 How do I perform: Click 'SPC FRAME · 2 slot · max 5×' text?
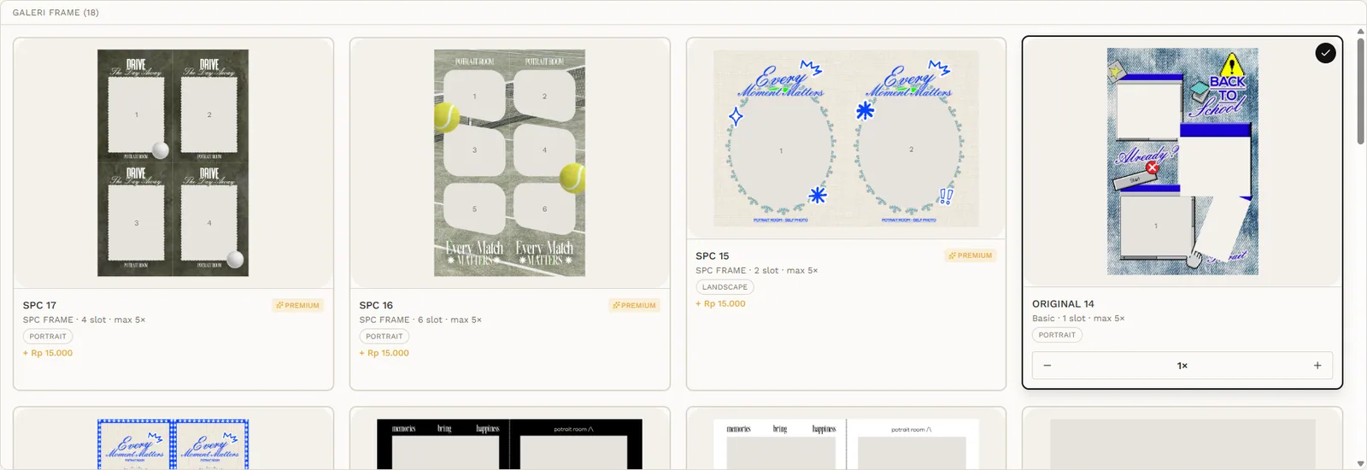tap(757, 270)
